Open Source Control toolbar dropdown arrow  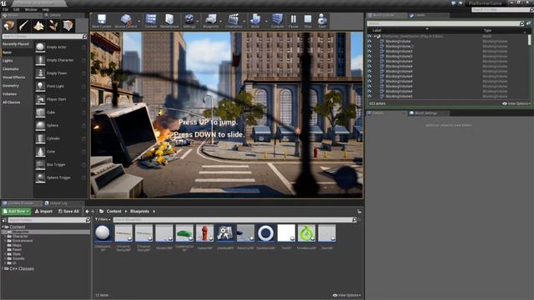click(x=139, y=21)
